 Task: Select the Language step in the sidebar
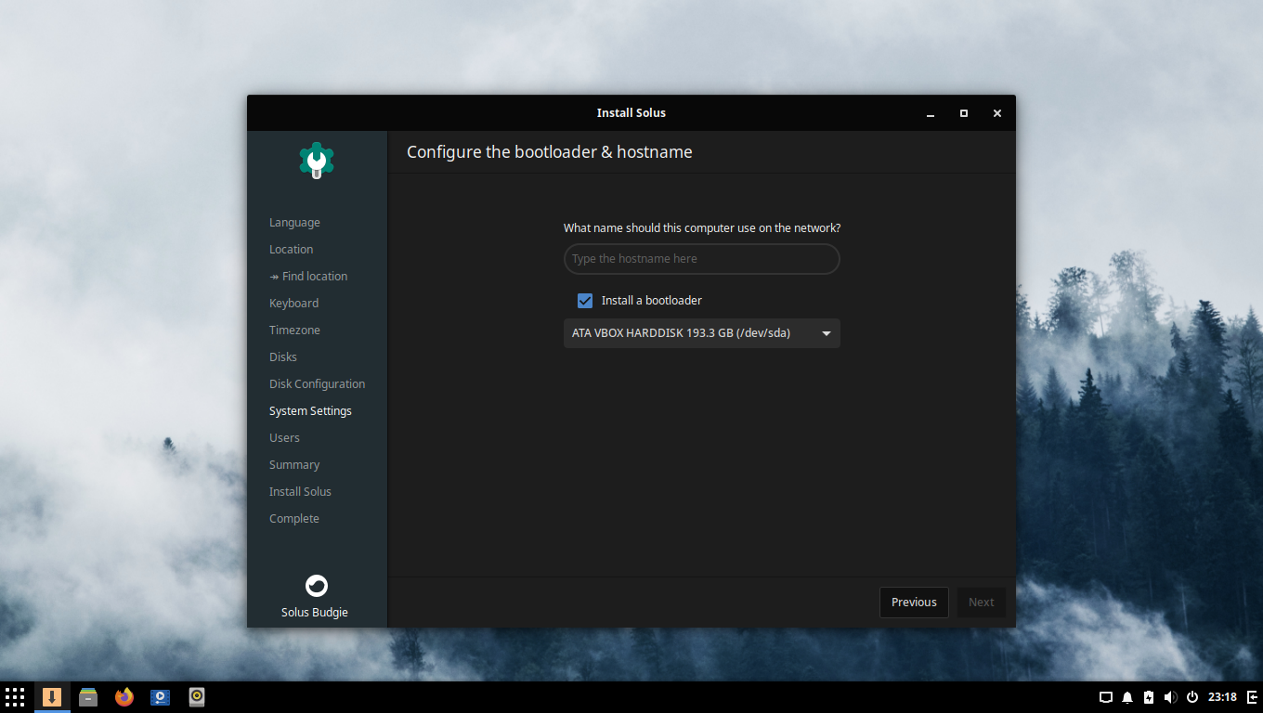(294, 223)
